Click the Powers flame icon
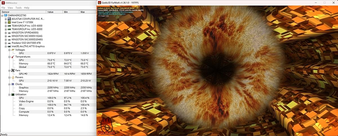Viewport: 338px width, 136px height. 13,77
